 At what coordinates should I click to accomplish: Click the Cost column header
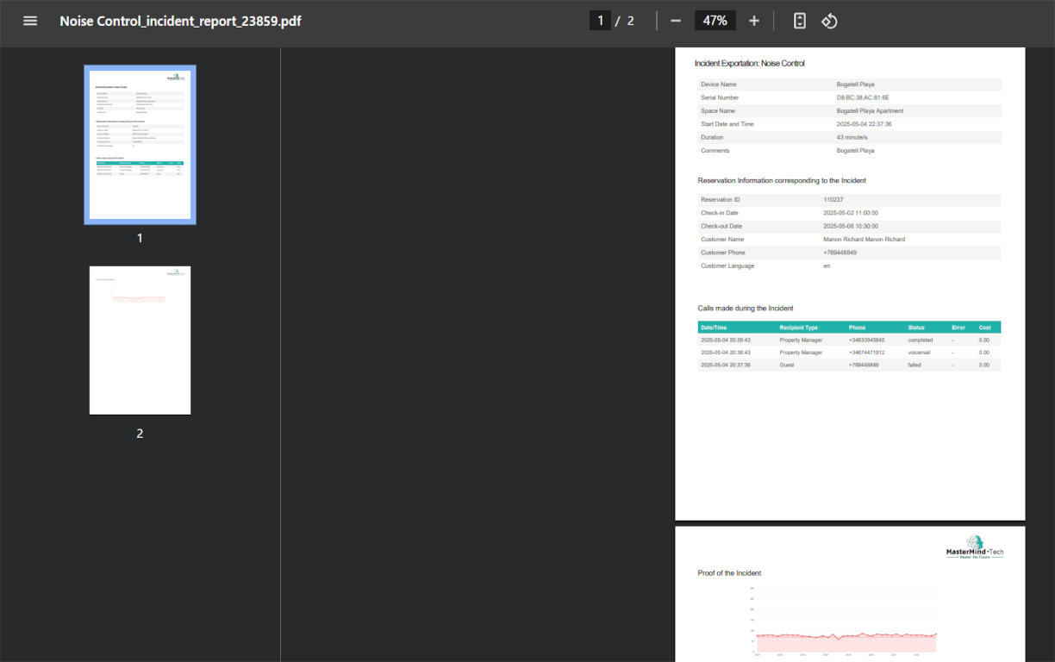984,328
